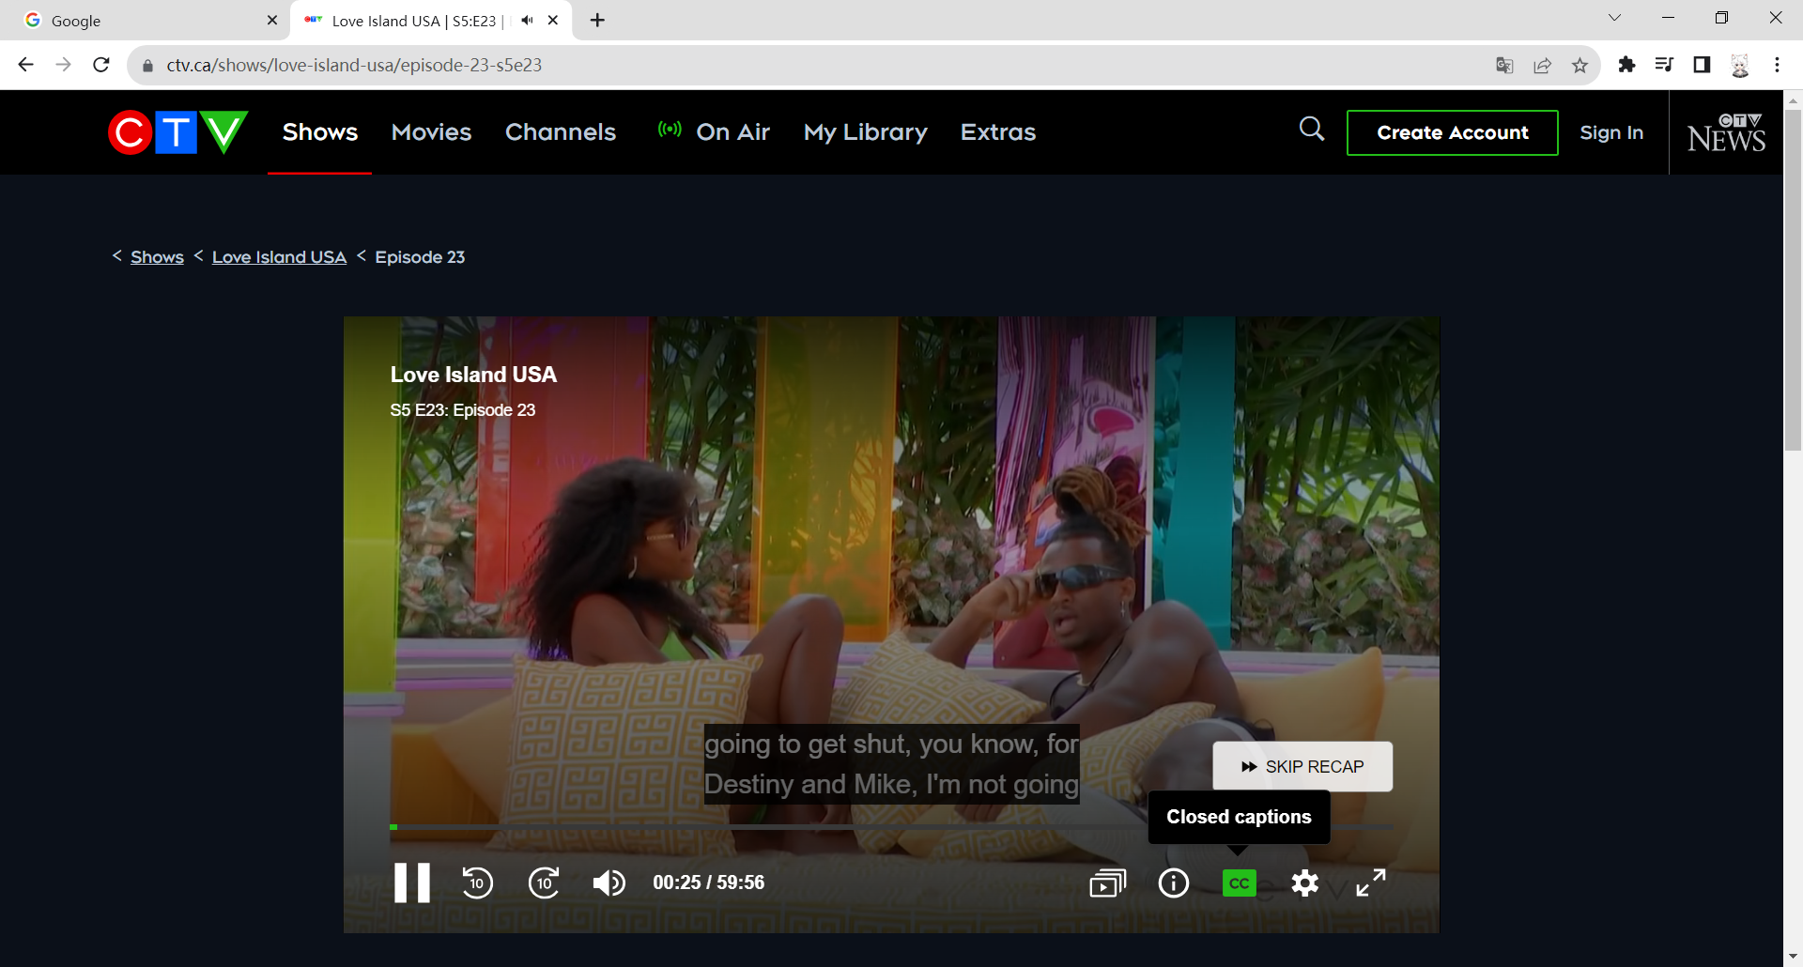Click the 00:25 / 59:56 time display
Viewport: 1803px width, 967px height.
pos(709,883)
